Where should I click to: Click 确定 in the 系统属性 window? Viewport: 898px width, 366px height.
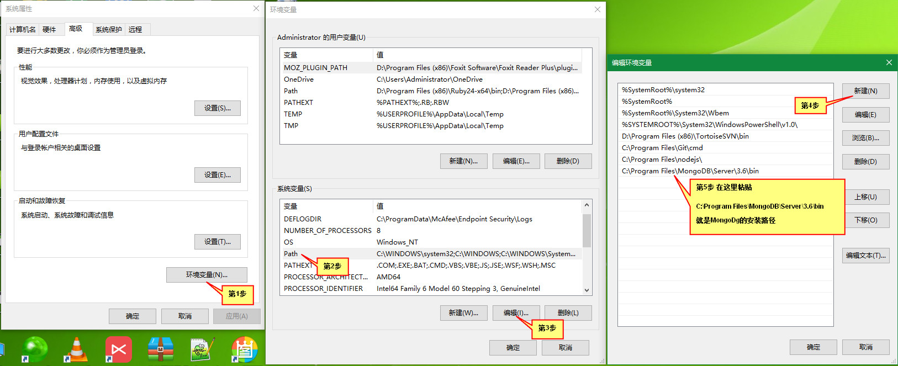[x=133, y=316]
